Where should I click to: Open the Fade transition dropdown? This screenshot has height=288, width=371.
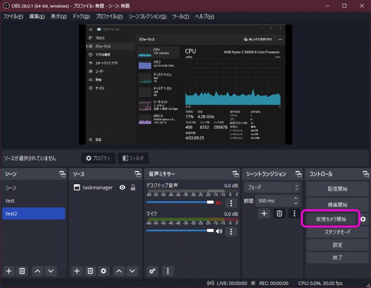[x=272, y=187]
